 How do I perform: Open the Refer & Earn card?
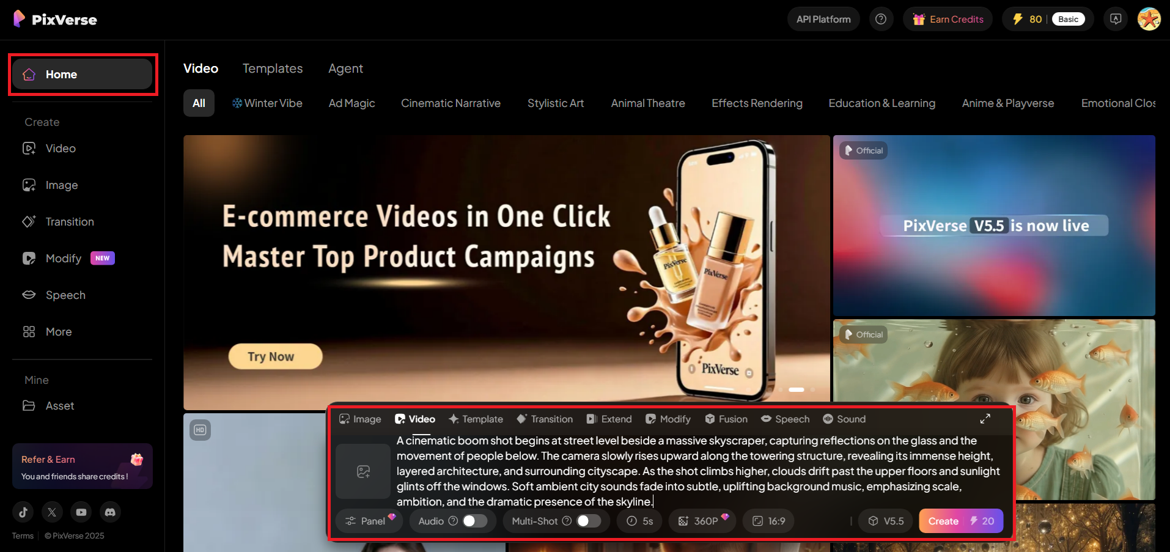(x=83, y=466)
